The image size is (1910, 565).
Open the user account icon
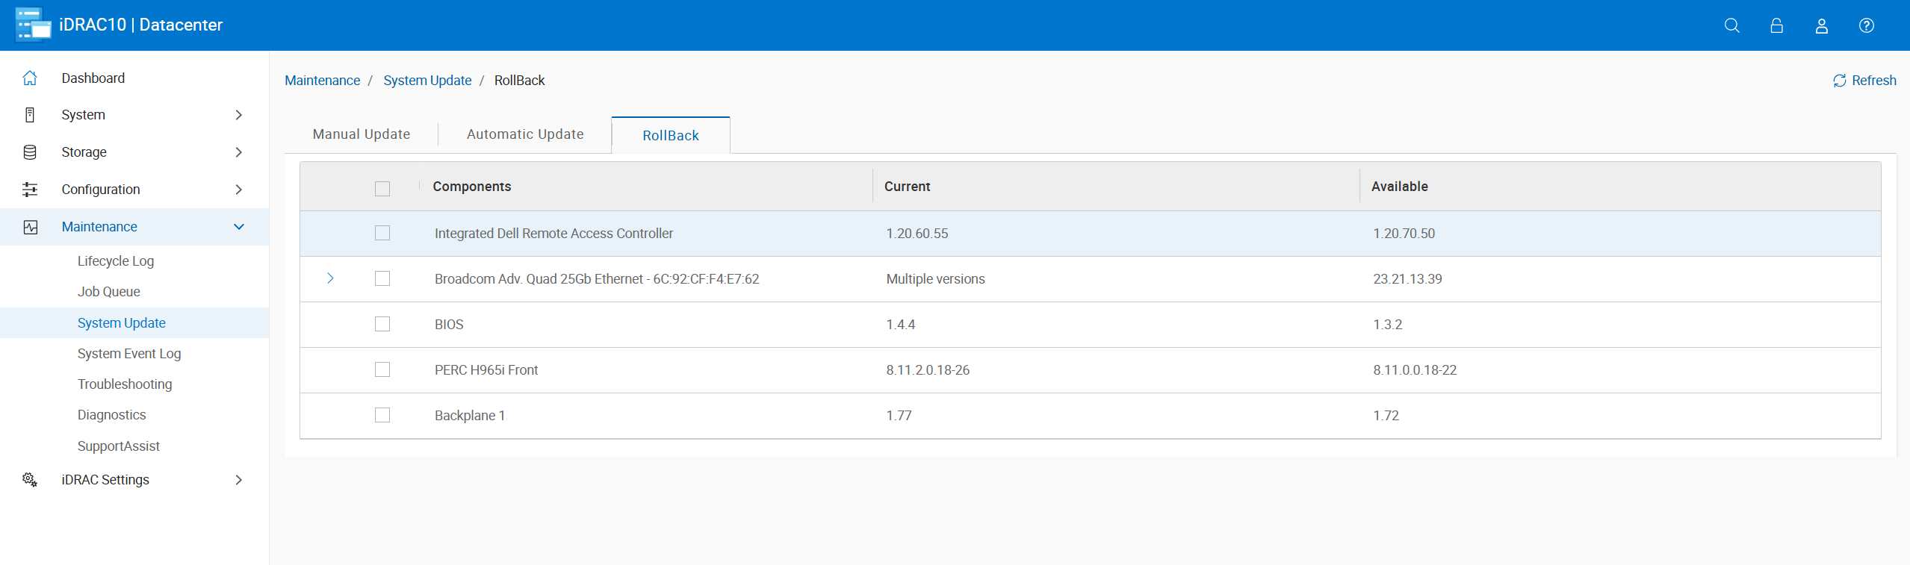[x=1821, y=25]
